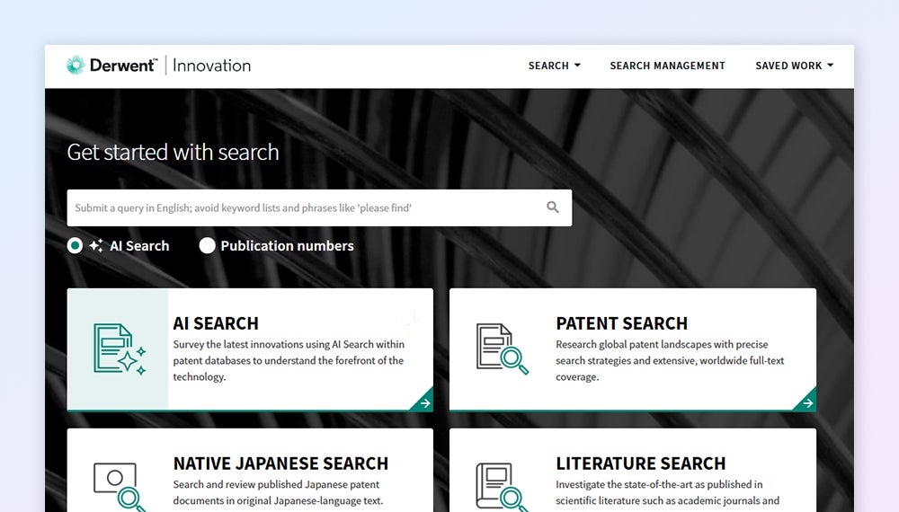Select the Publication numbers radio button

point(208,246)
